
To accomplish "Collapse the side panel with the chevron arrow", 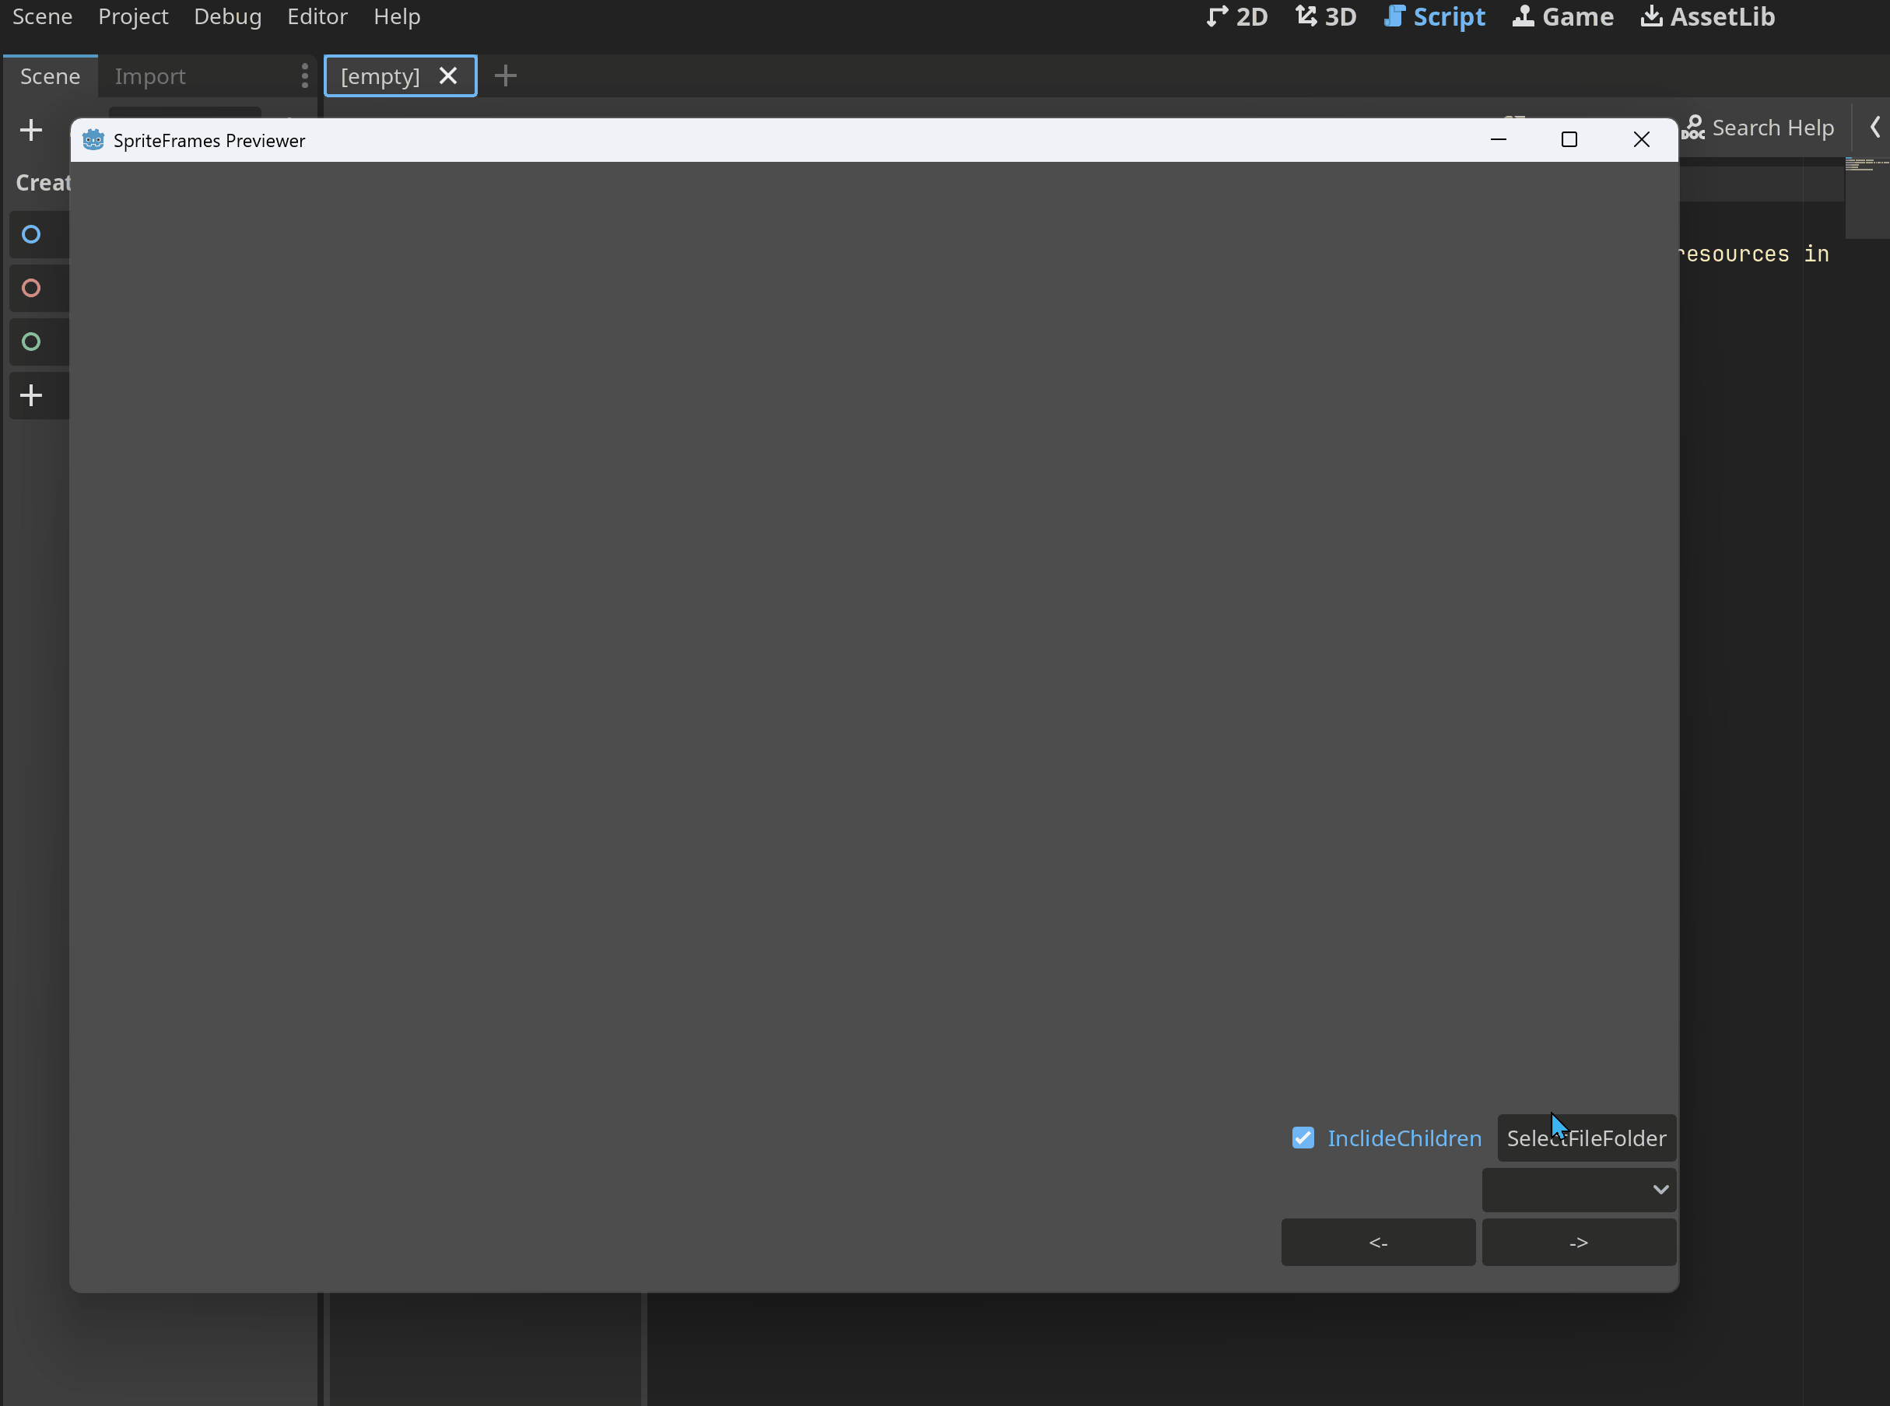I will click(1874, 128).
